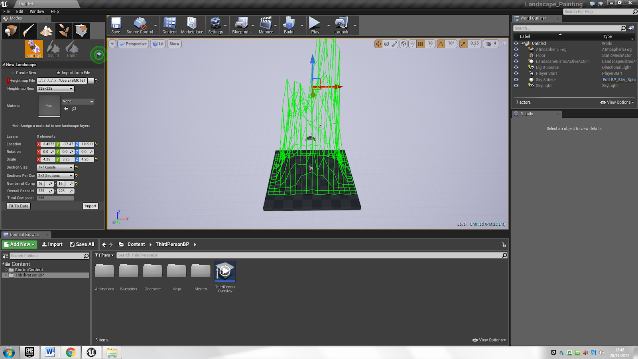The height and width of the screenshot is (359, 638).
Task: Switch to Foliage mode icon
Action: click(x=63, y=31)
